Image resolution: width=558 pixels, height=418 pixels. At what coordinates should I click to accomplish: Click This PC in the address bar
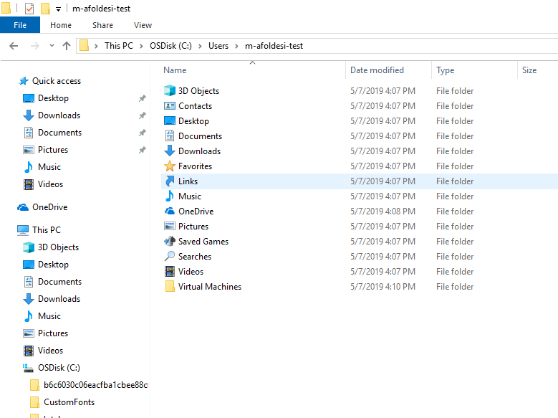118,46
